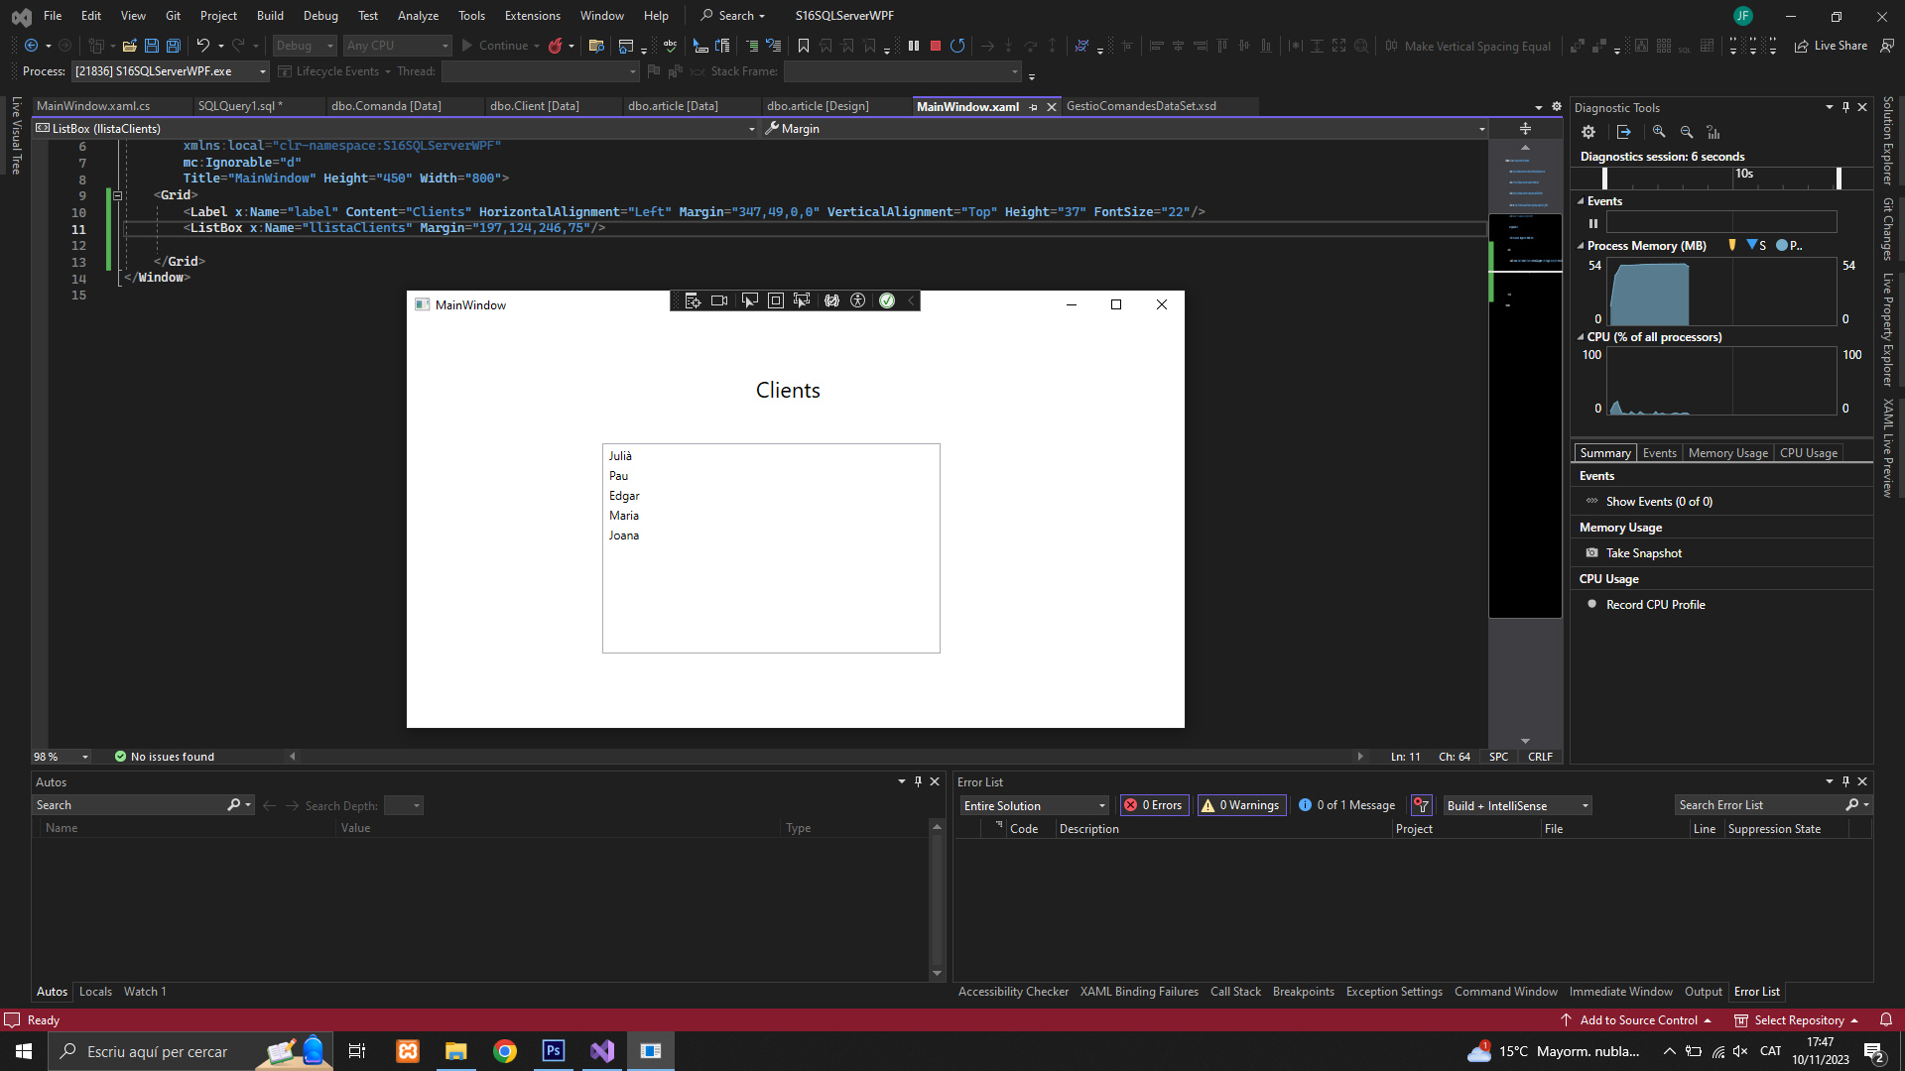
Task: Click Zoom In in Diagnostic Tools
Action: 1659,132
